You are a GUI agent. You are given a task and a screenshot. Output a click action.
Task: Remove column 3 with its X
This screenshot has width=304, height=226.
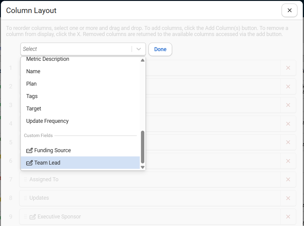pos(288,105)
